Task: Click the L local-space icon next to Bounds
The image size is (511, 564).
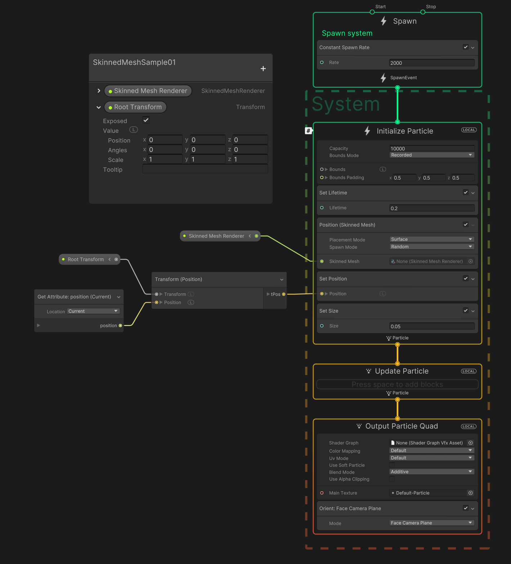Action: pos(382,169)
